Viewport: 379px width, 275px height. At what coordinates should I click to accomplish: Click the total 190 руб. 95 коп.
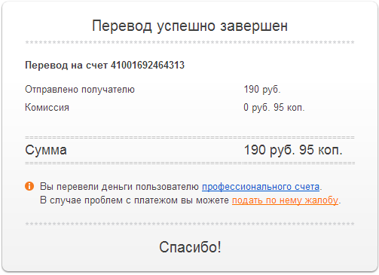pos(293,150)
